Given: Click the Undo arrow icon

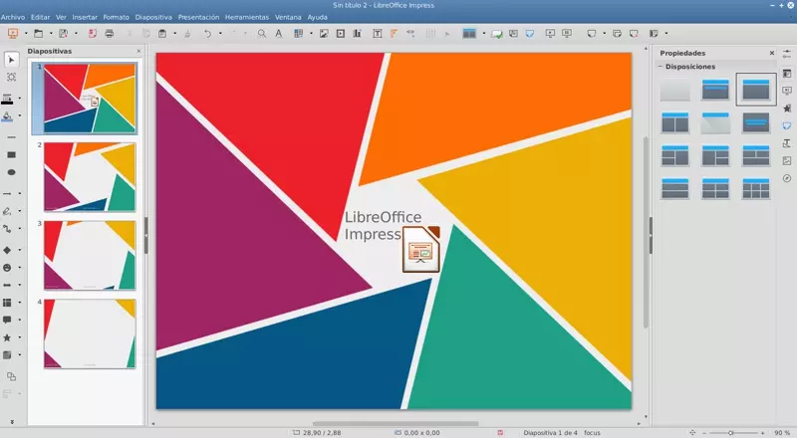Looking at the screenshot, I should tap(207, 34).
